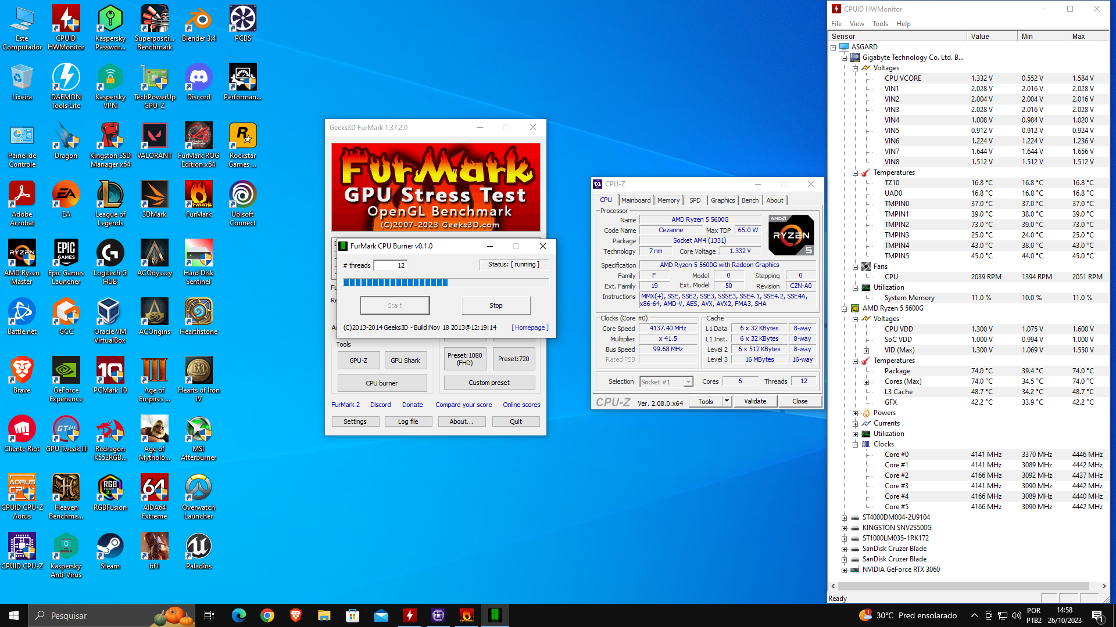Image resolution: width=1116 pixels, height=627 pixels.
Task: Open Ubisoft Connect desktop shortcut
Action: pos(243,203)
